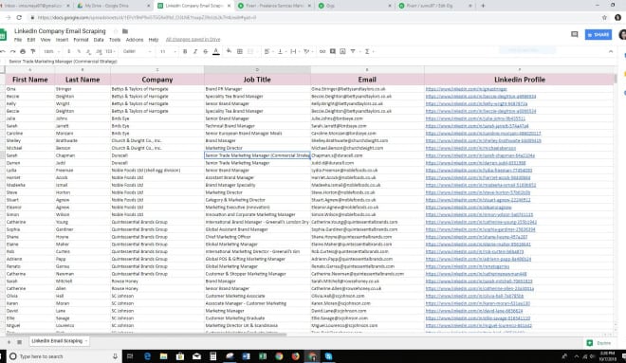
Task: Toggle strikethrough formatting
Action: tap(206, 51)
